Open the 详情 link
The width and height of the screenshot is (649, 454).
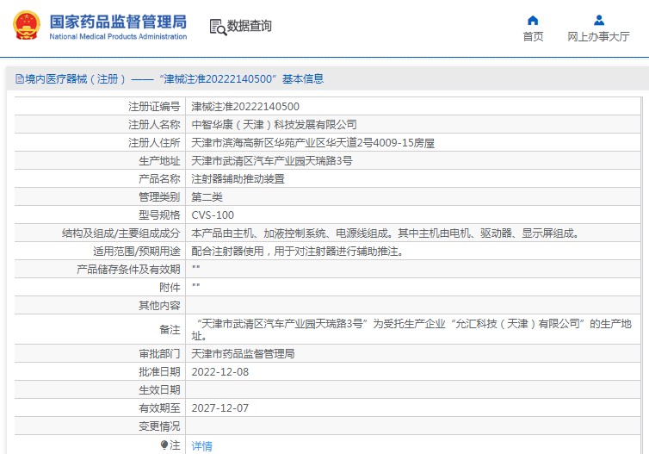(x=201, y=445)
